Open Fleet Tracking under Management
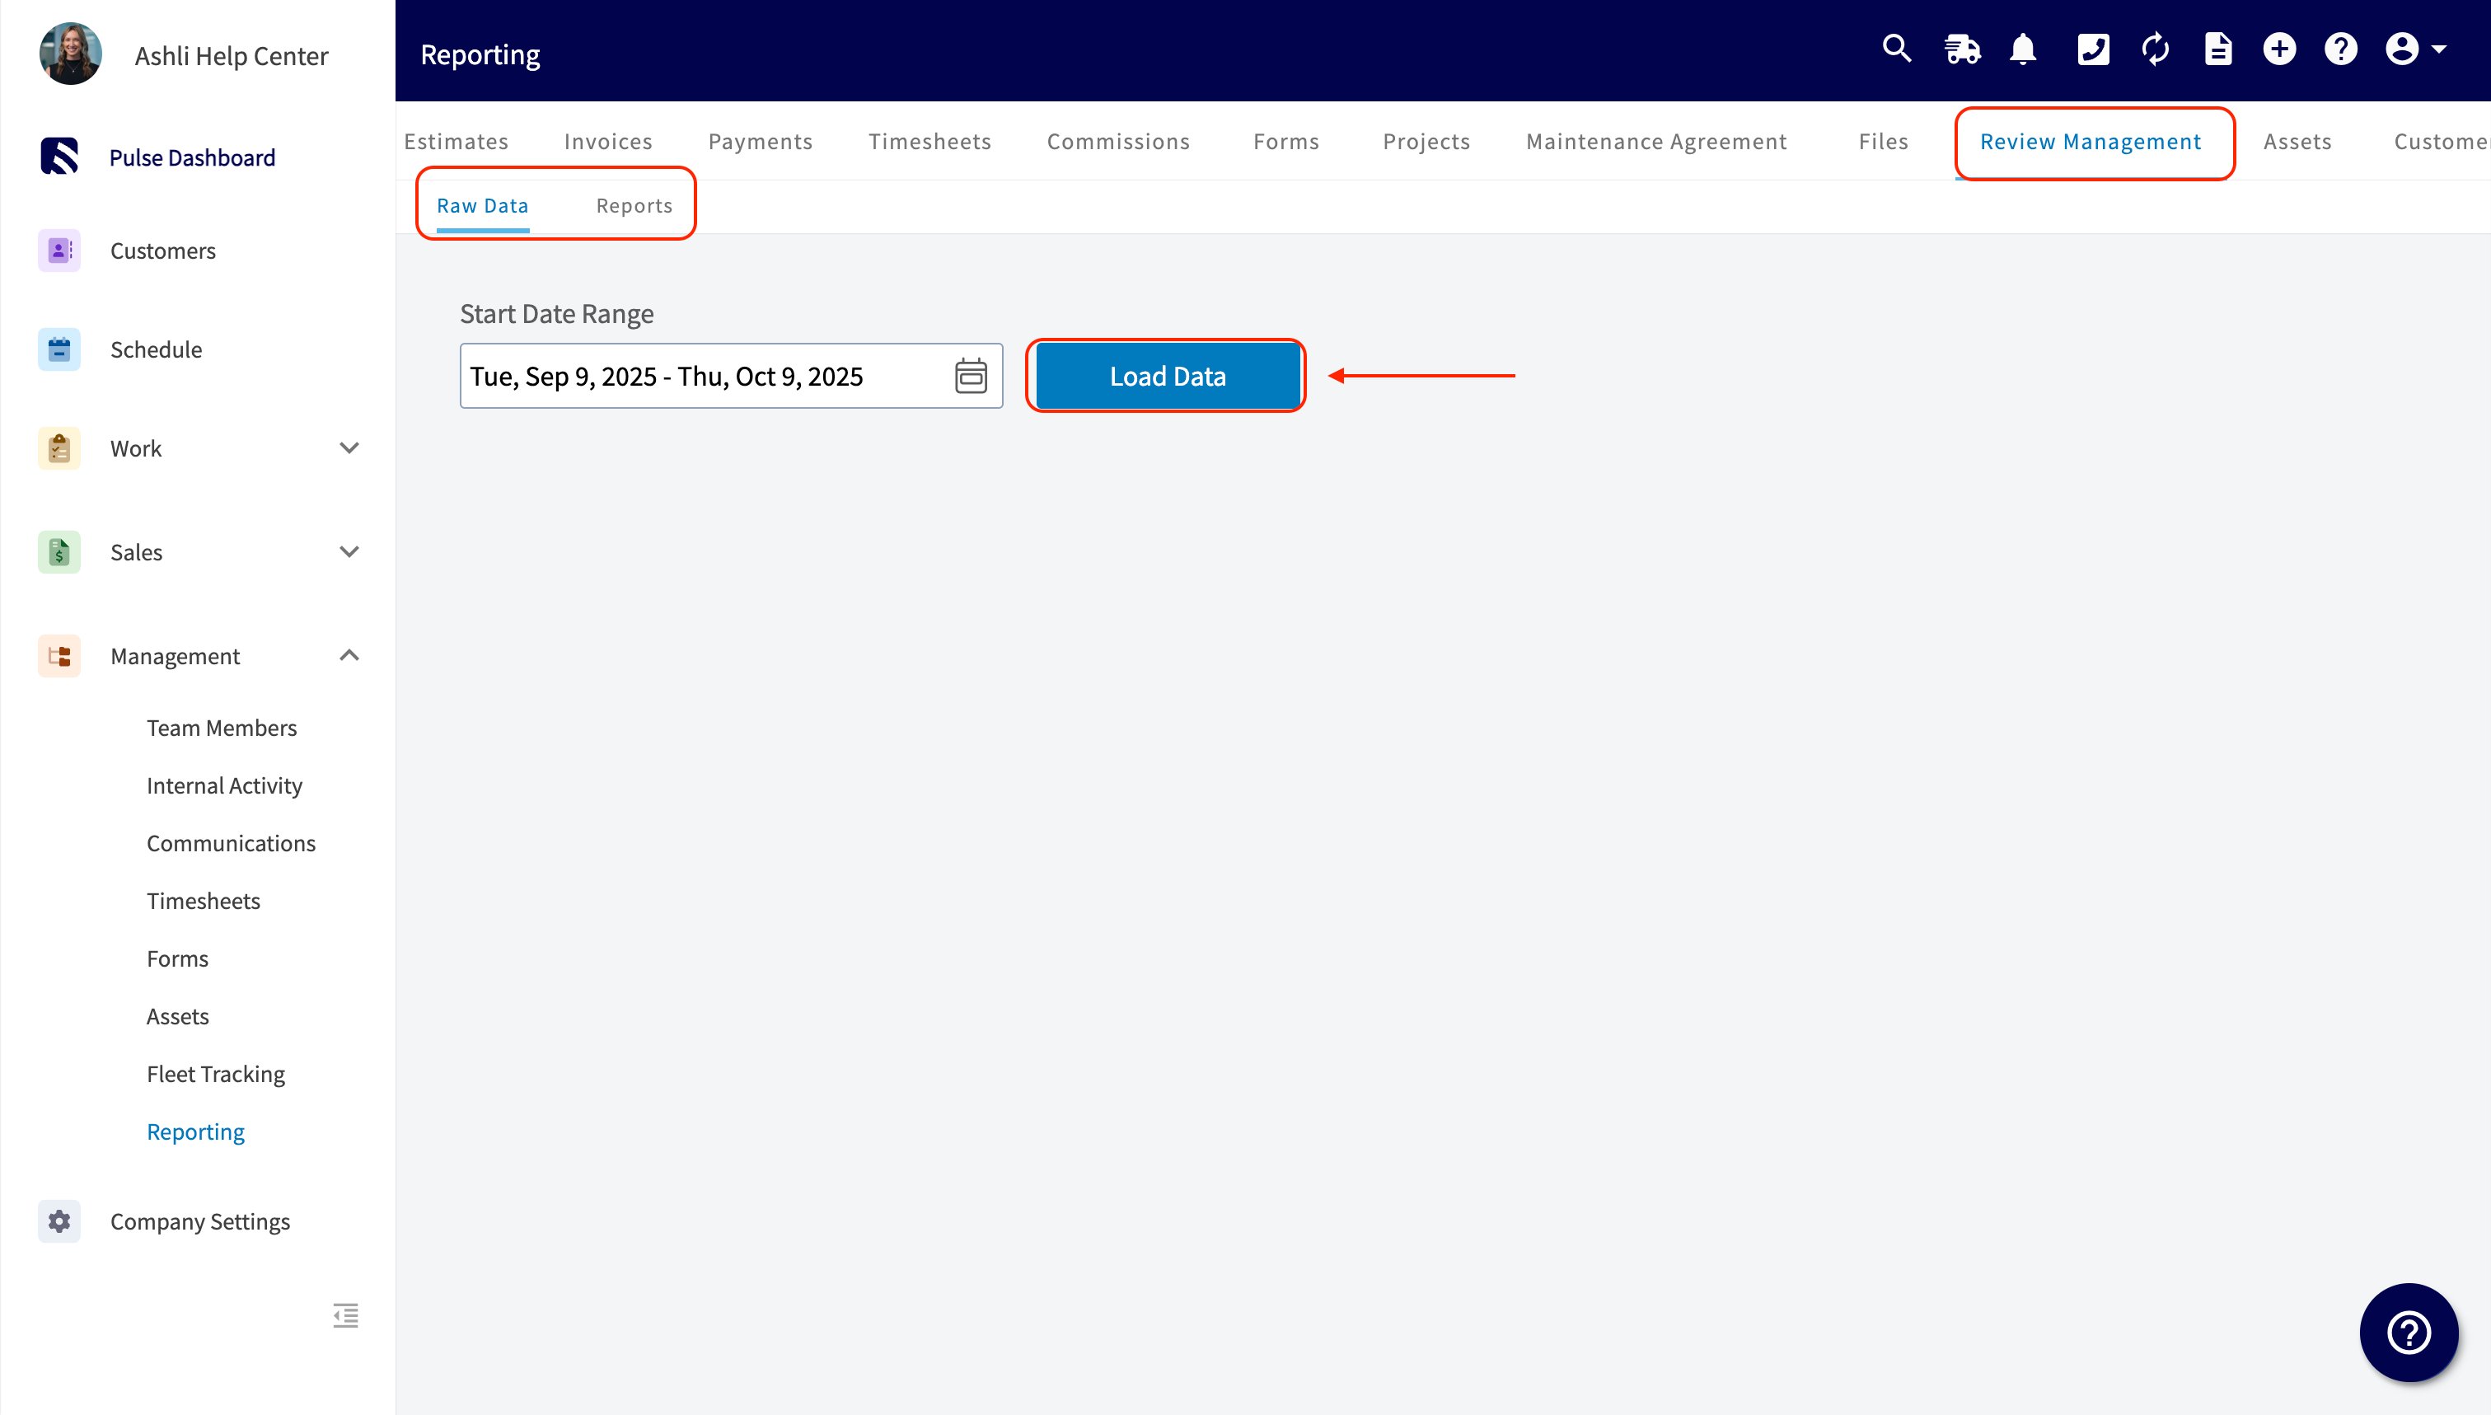This screenshot has height=1415, width=2491. 216,1074
